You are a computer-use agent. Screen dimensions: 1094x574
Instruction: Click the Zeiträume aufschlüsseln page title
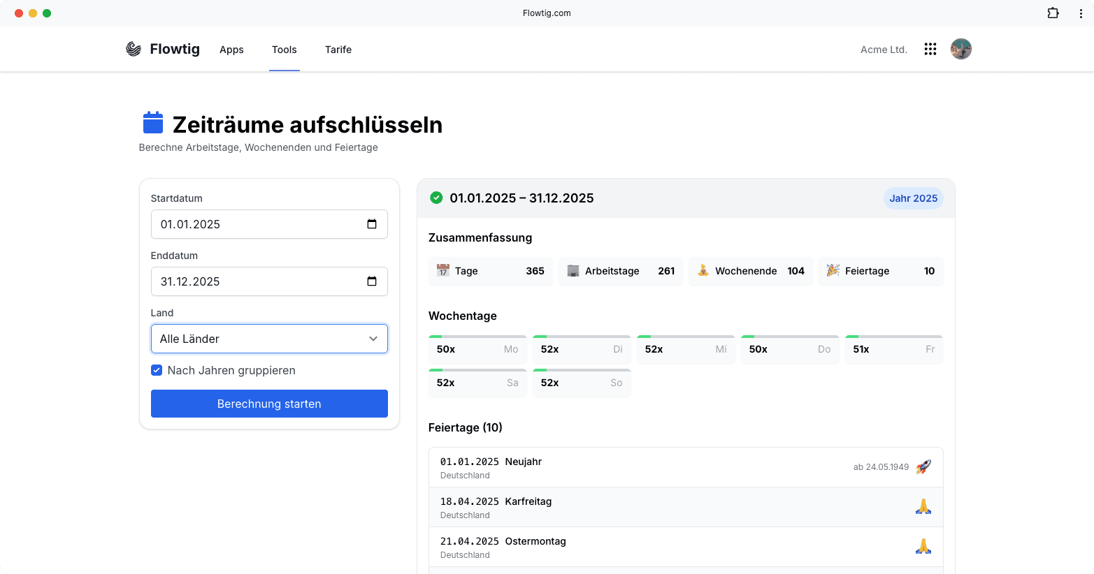(308, 124)
